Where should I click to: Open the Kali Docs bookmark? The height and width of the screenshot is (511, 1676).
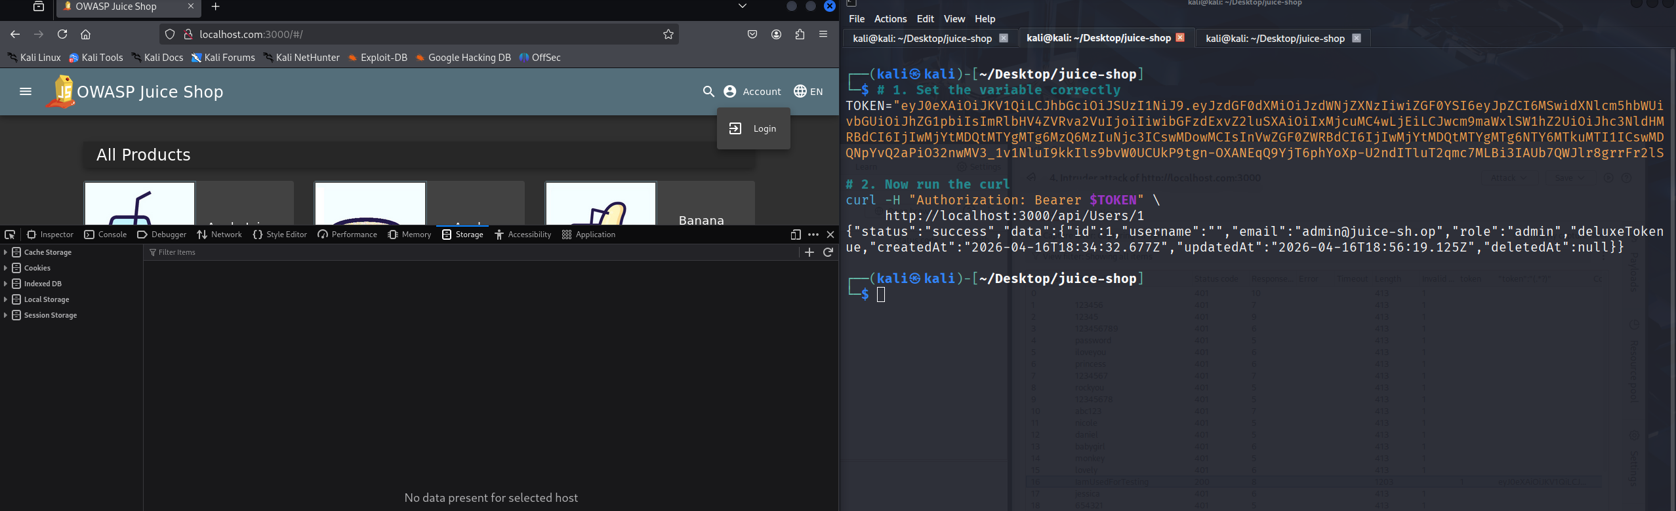(x=157, y=58)
